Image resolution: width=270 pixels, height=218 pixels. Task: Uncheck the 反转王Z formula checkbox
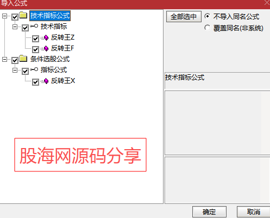coord(35,39)
